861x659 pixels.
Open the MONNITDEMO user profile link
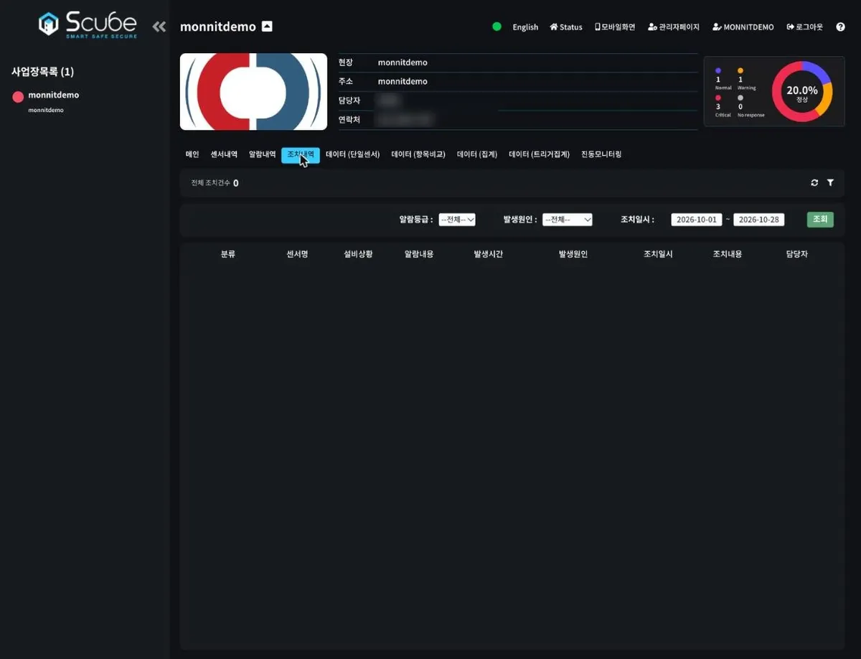click(743, 27)
